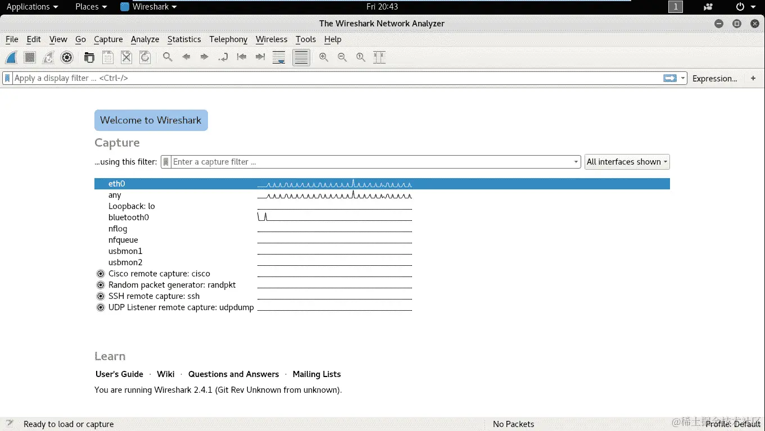Image resolution: width=765 pixels, height=431 pixels.
Task: Reload the capture file from the toolbar
Action: click(x=145, y=57)
